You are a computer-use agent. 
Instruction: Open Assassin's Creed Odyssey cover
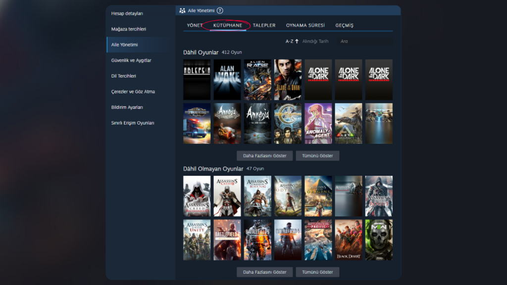click(x=288, y=196)
